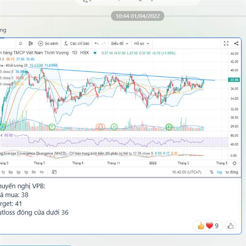Image resolution: width=246 pixels, height=246 pixels.
Task: Redo the chart action
Action: click(104, 43)
